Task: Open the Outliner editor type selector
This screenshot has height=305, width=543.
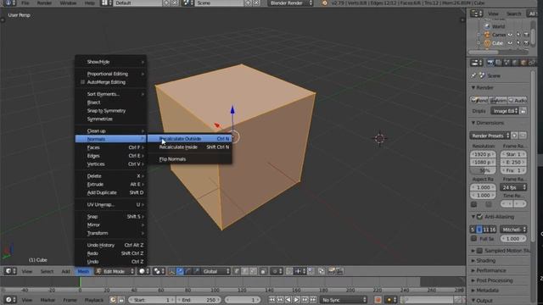Action: tap(477, 14)
